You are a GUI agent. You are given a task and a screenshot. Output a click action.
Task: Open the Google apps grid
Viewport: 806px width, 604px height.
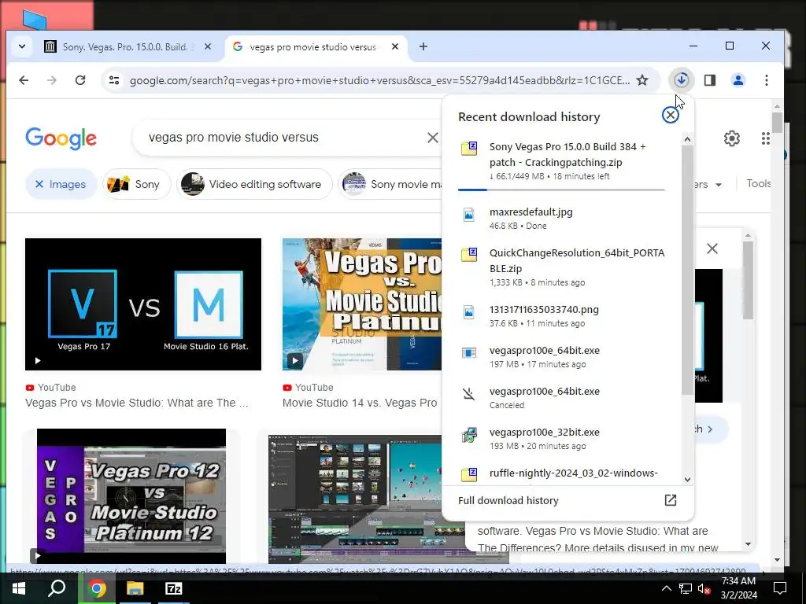tap(766, 138)
